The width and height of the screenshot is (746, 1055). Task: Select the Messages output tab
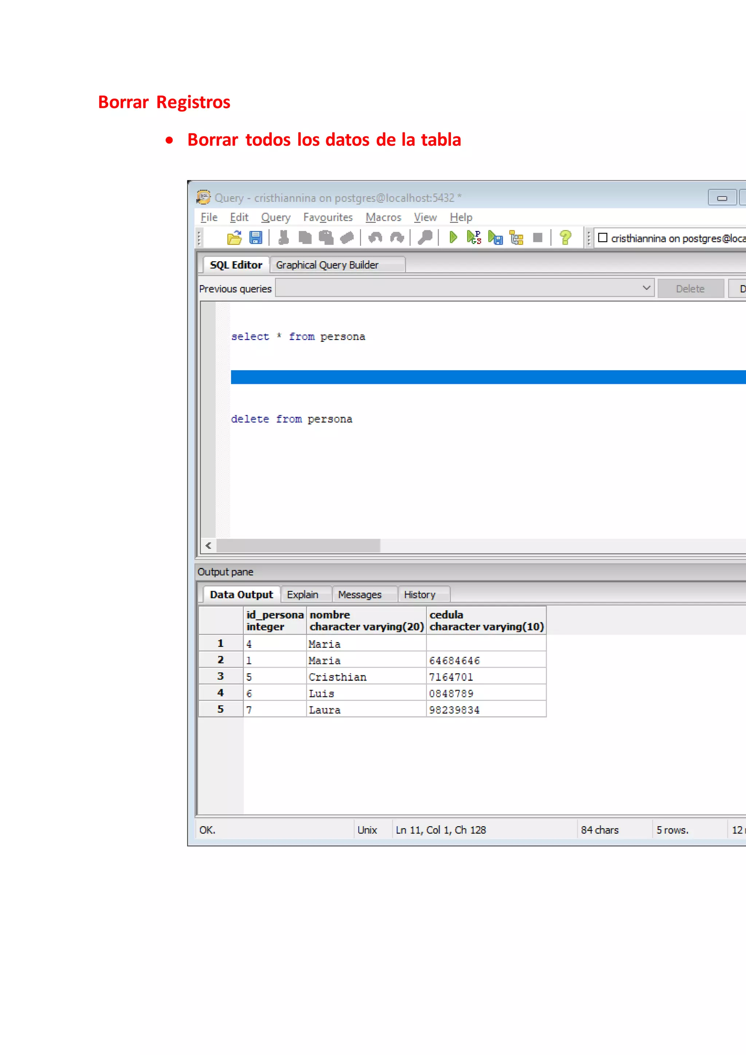[x=365, y=594]
